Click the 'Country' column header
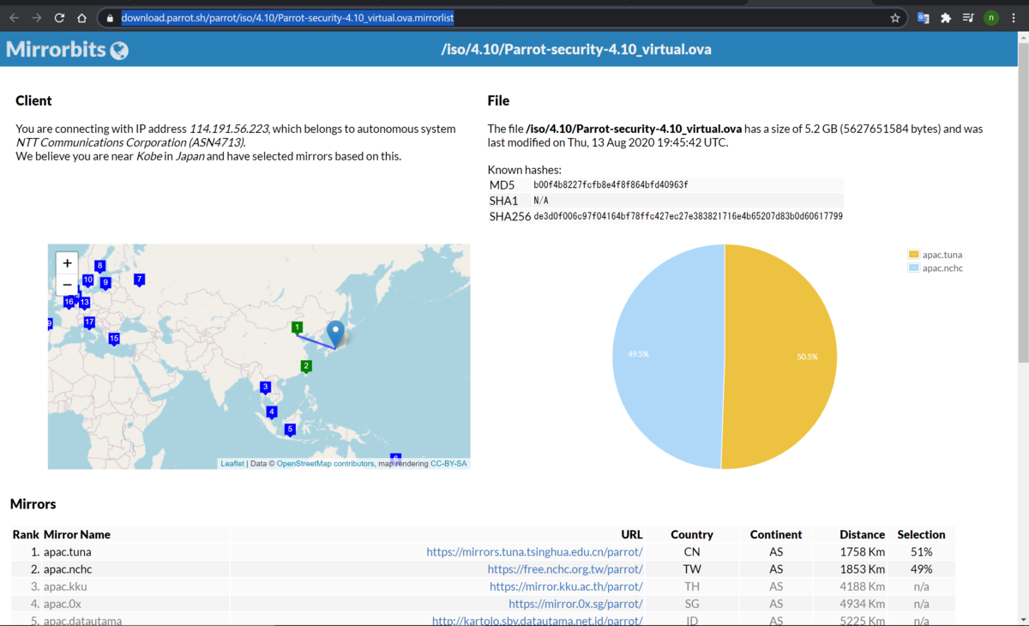This screenshot has height=626, width=1029. (x=692, y=534)
